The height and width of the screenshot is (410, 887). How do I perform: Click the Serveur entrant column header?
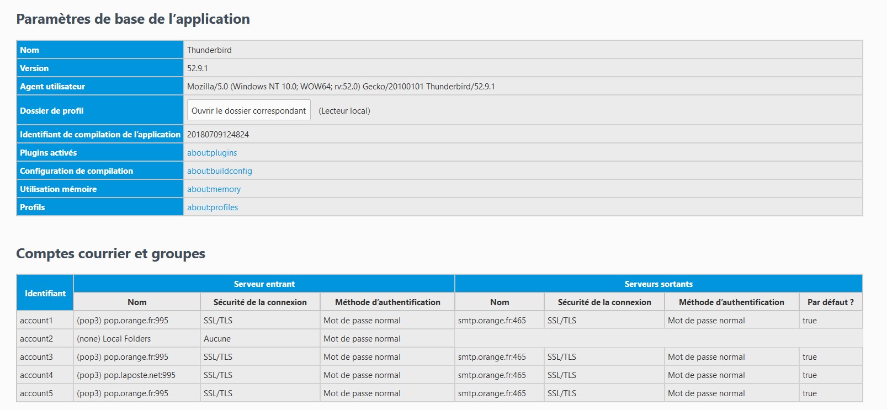point(264,284)
